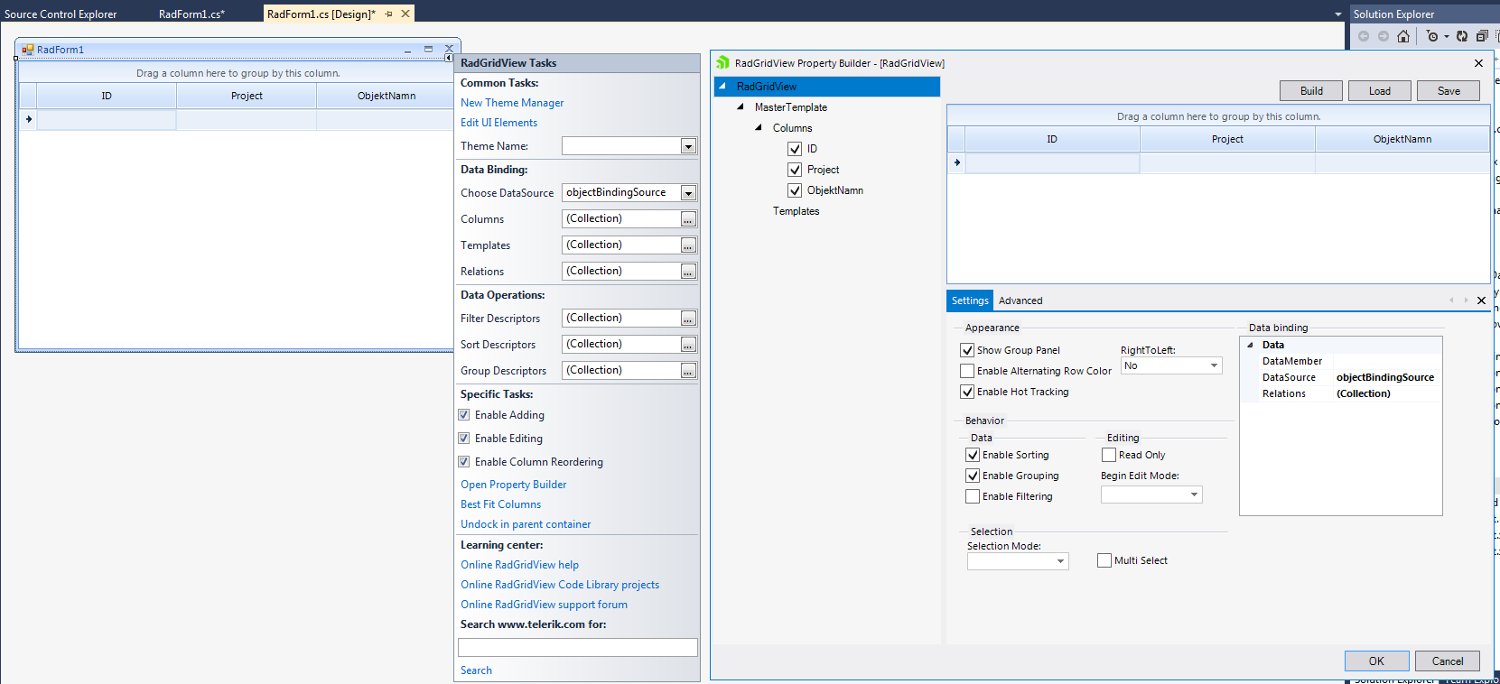Open Group Descriptors collection ellipsis button
This screenshot has width=1500, height=684.
click(x=688, y=371)
